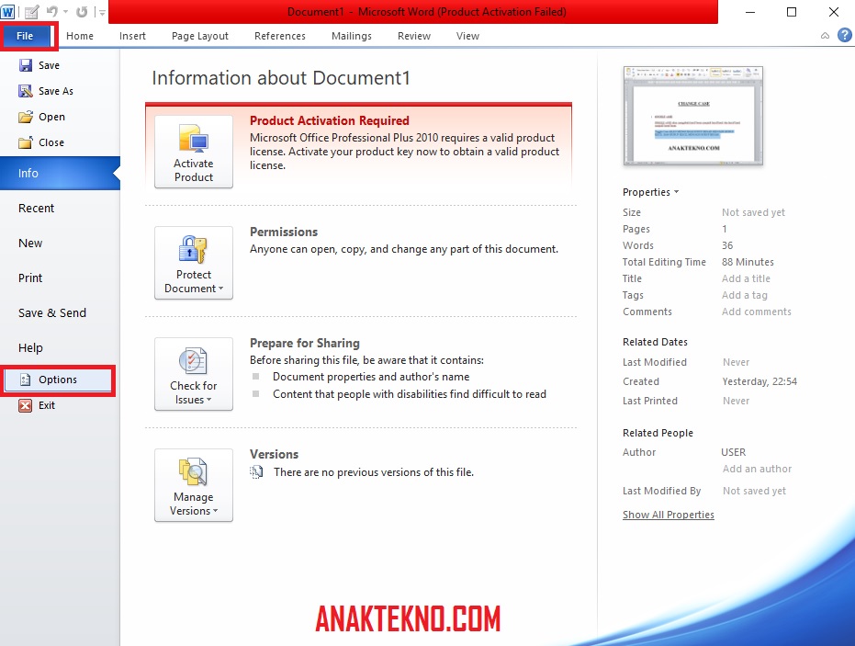This screenshot has height=646, width=855.
Task: Click the Activate Product button
Action: 194,152
